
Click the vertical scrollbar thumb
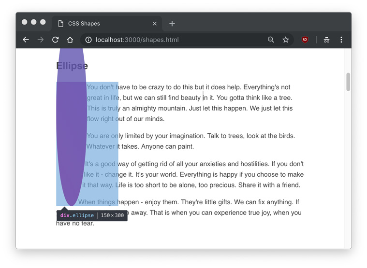[348, 82]
